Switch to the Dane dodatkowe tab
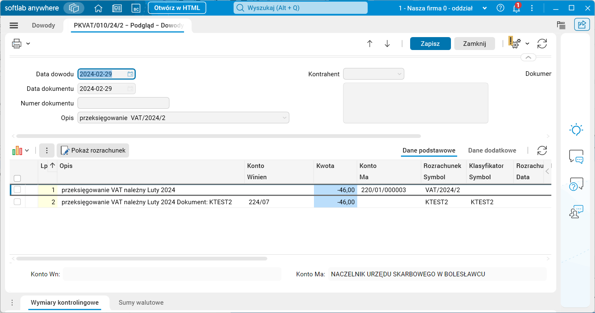Image resolution: width=595 pixels, height=313 pixels. pyautogui.click(x=492, y=150)
